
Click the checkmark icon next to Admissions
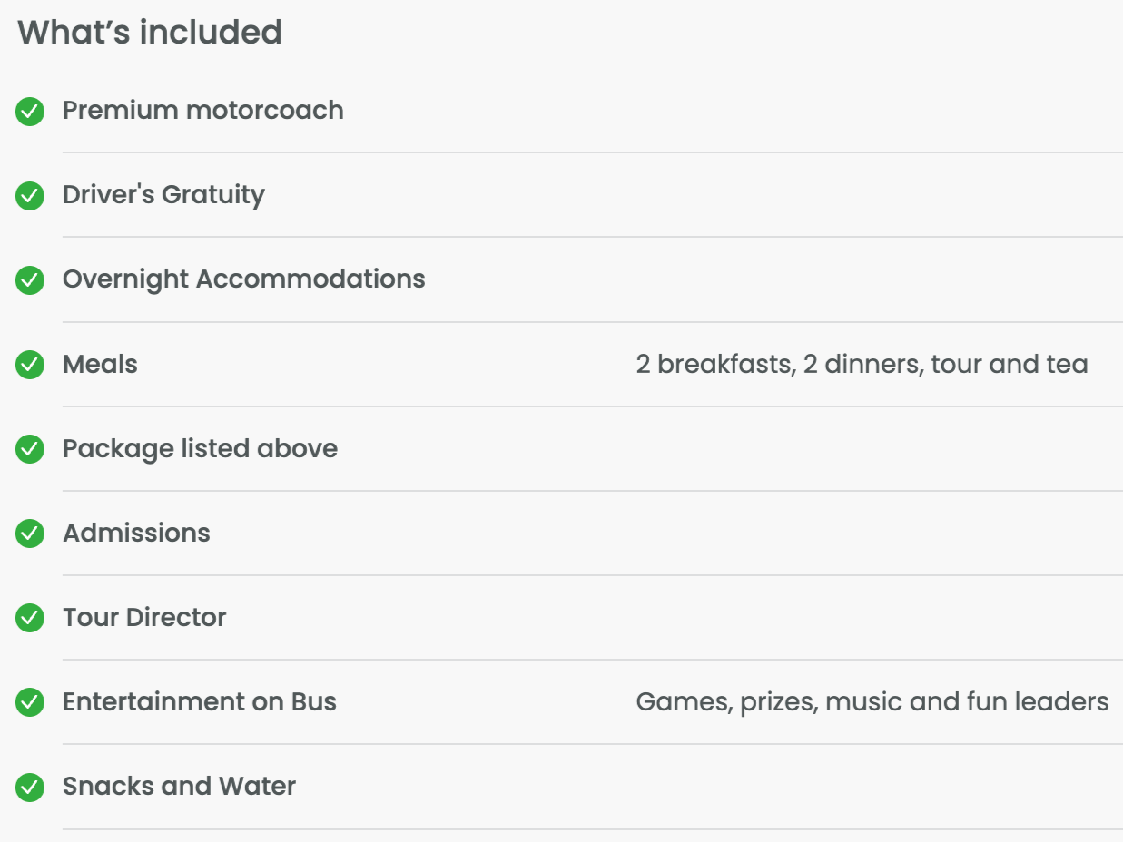[30, 534]
